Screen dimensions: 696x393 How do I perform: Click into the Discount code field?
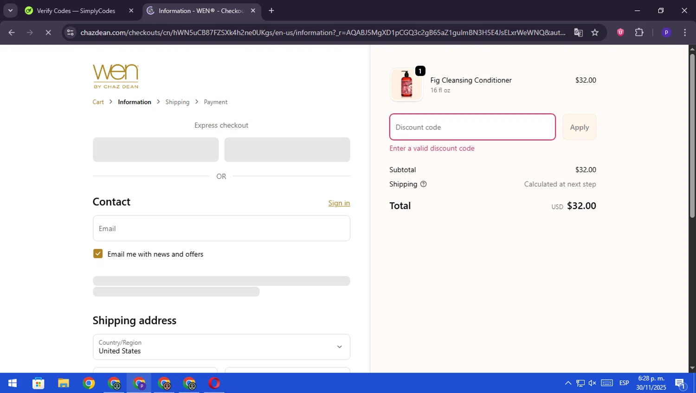(472, 127)
